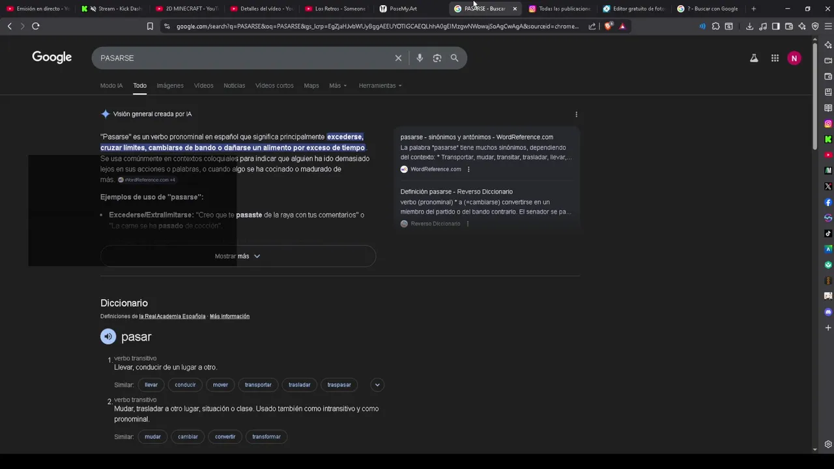Screen dimensions: 834x469
Task: Open WordReference result three-dot menu
Action: click(x=468, y=169)
